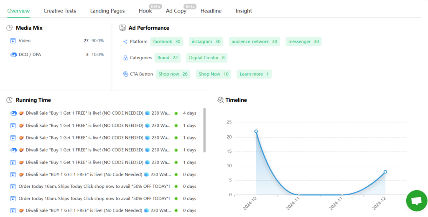Open the Ad Copy beta tab

click(x=176, y=11)
